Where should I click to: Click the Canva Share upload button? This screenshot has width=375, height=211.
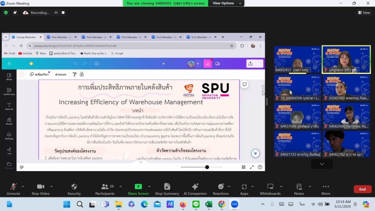pyautogui.click(x=255, y=64)
